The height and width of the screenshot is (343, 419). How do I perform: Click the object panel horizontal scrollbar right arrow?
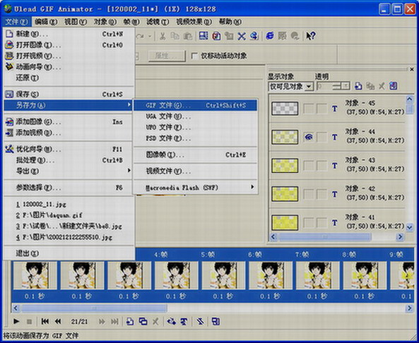(x=400, y=236)
